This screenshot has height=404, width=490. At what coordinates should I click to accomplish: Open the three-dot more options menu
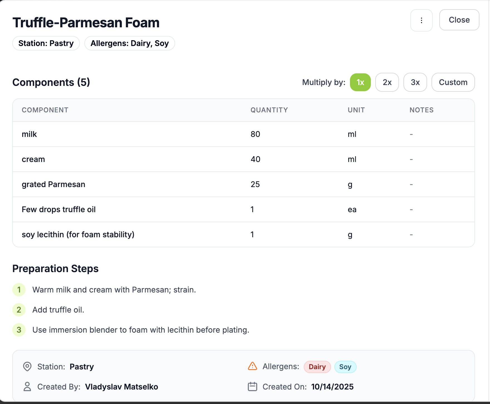[421, 20]
